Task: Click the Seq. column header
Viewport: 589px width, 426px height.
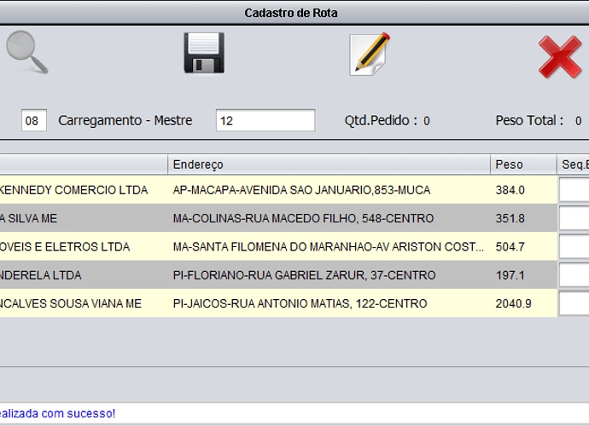Action: [573, 164]
